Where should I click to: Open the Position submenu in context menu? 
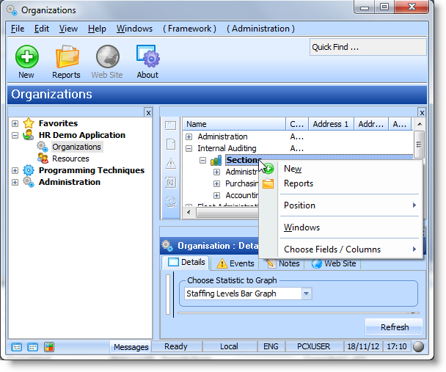[x=341, y=205]
